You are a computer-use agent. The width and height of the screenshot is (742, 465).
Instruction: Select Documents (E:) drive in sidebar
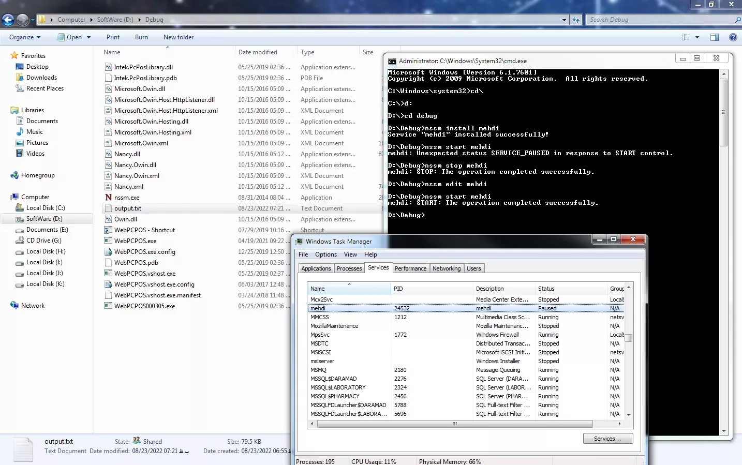(x=47, y=230)
